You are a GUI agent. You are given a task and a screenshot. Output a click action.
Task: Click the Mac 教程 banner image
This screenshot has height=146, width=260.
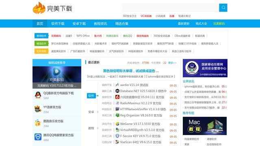point(205,126)
